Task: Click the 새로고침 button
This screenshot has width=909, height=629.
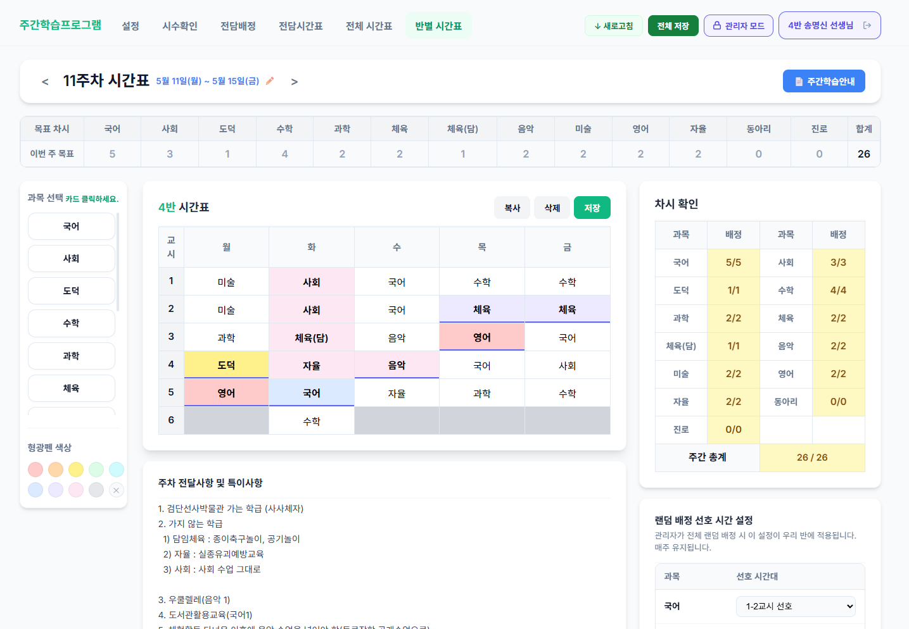Action: (614, 26)
